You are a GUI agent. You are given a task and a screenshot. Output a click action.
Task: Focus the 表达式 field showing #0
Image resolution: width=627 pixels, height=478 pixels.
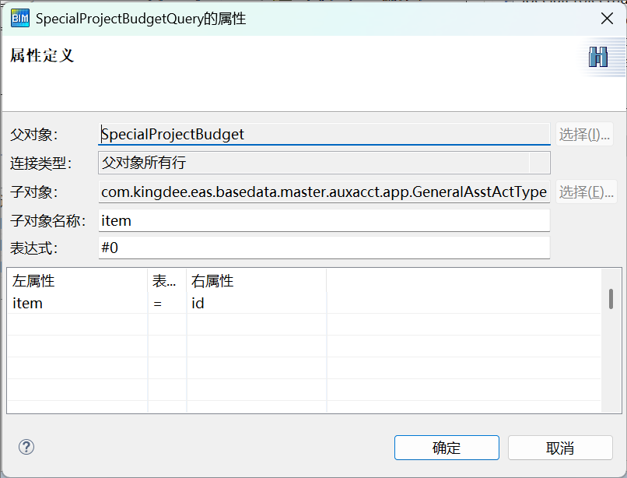[324, 248]
